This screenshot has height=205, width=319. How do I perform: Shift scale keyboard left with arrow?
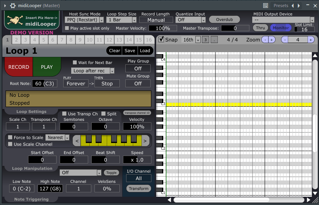(x=77, y=140)
